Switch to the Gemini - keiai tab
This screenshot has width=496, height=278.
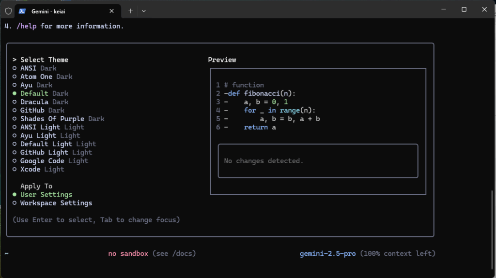(68, 11)
